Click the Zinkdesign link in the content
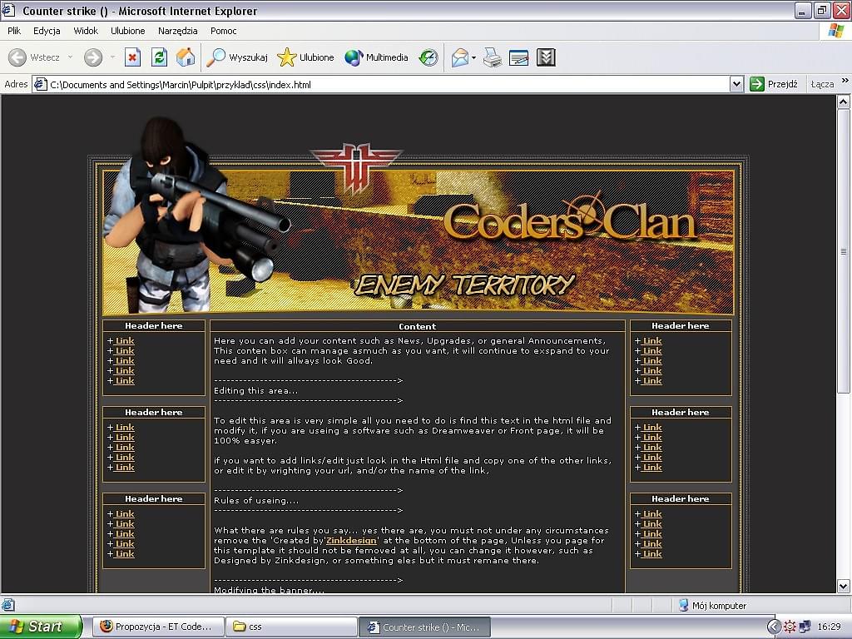 (350, 541)
